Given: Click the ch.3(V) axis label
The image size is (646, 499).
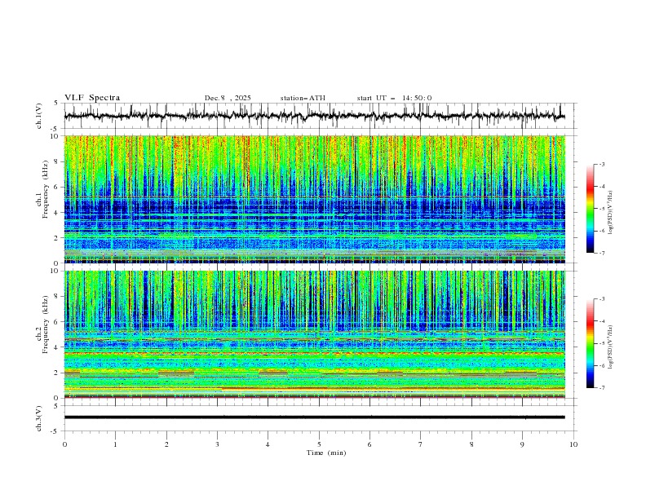Looking at the screenshot, I should [40, 417].
